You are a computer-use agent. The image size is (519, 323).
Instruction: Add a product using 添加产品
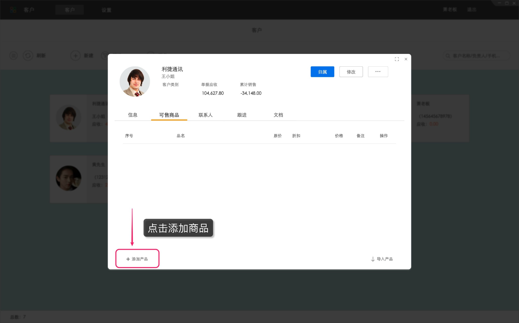pos(137,258)
